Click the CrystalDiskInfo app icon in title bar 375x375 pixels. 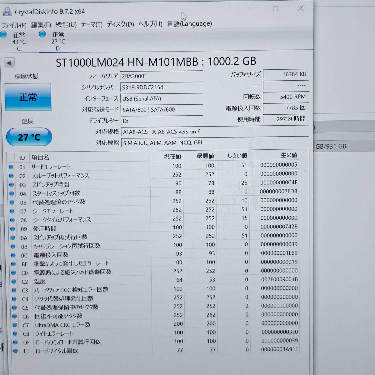point(7,12)
